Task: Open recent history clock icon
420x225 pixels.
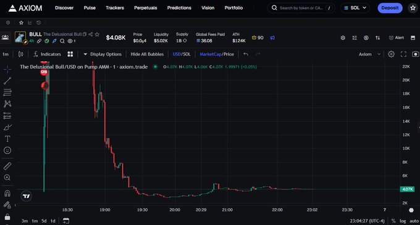Action: (38, 23)
